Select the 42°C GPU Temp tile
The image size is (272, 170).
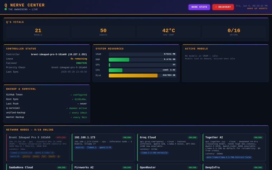pos(169,32)
